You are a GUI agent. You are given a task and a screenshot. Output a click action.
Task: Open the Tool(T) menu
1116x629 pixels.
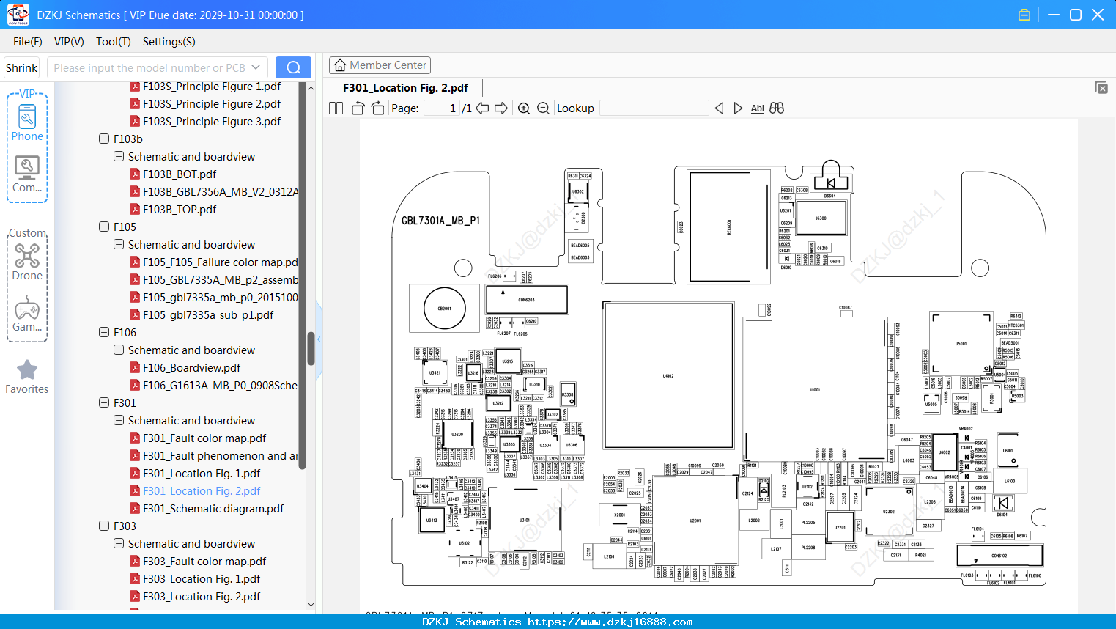[114, 42]
